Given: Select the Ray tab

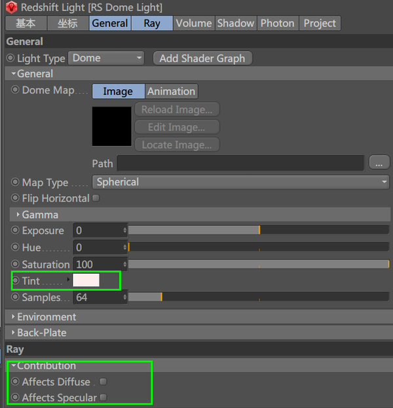Looking at the screenshot, I should 152,23.
